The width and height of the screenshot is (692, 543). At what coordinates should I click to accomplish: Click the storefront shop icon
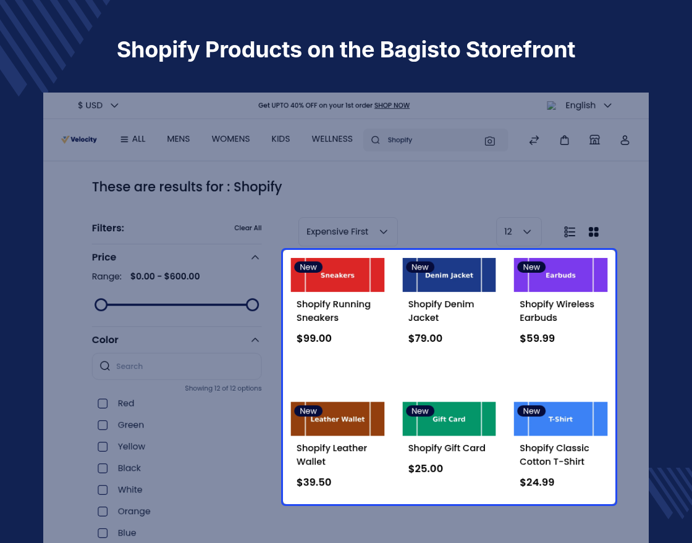coord(594,139)
